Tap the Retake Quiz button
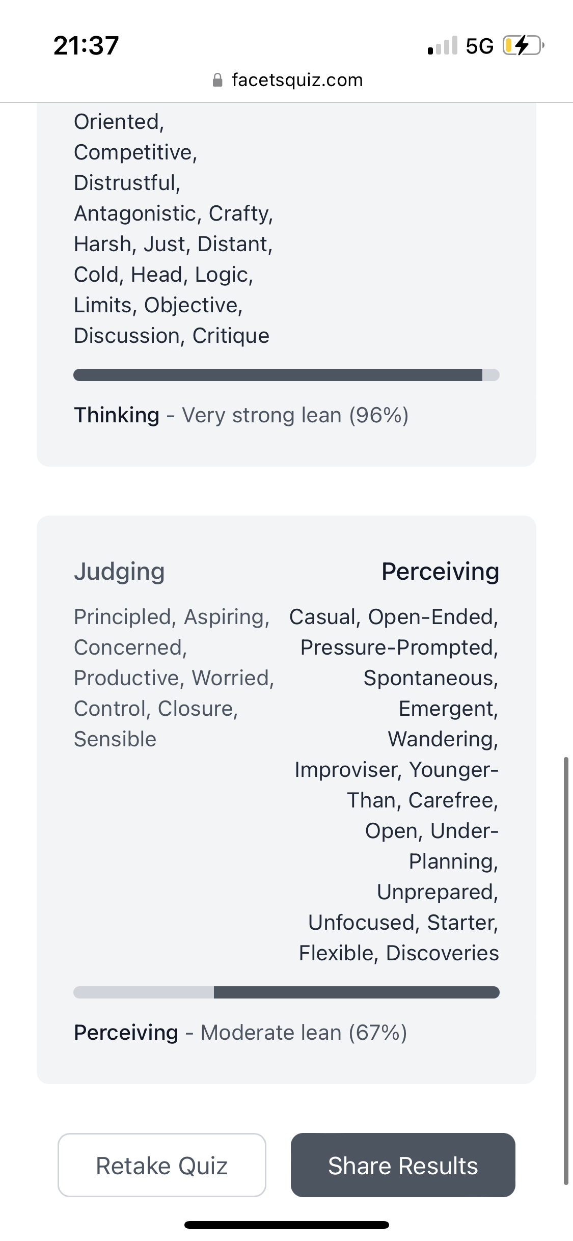Screen dimensions: 573x1241 tap(162, 1165)
